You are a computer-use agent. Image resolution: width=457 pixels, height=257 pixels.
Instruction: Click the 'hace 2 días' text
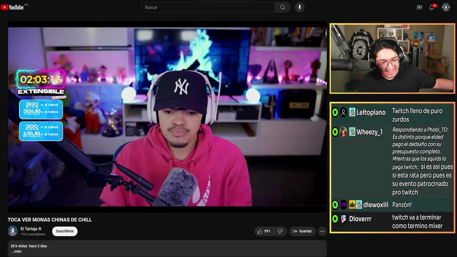[38, 246]
